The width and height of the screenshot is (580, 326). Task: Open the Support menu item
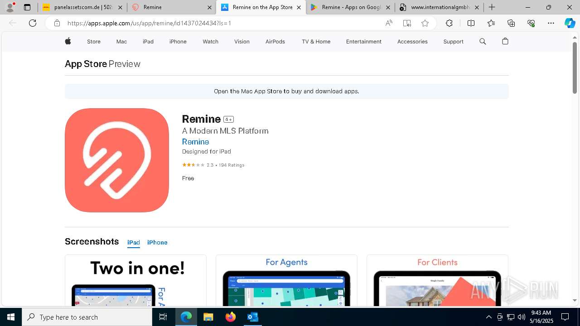coord(453,41)
